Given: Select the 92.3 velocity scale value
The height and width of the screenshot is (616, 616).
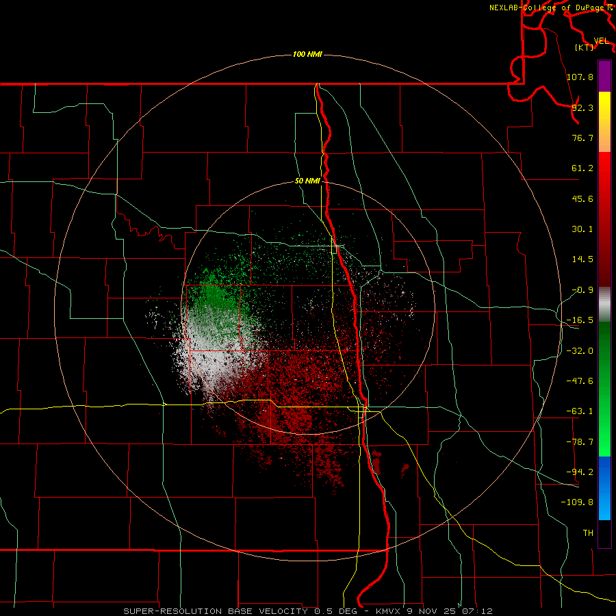Looking at the screenshot, I should (582, 107).
